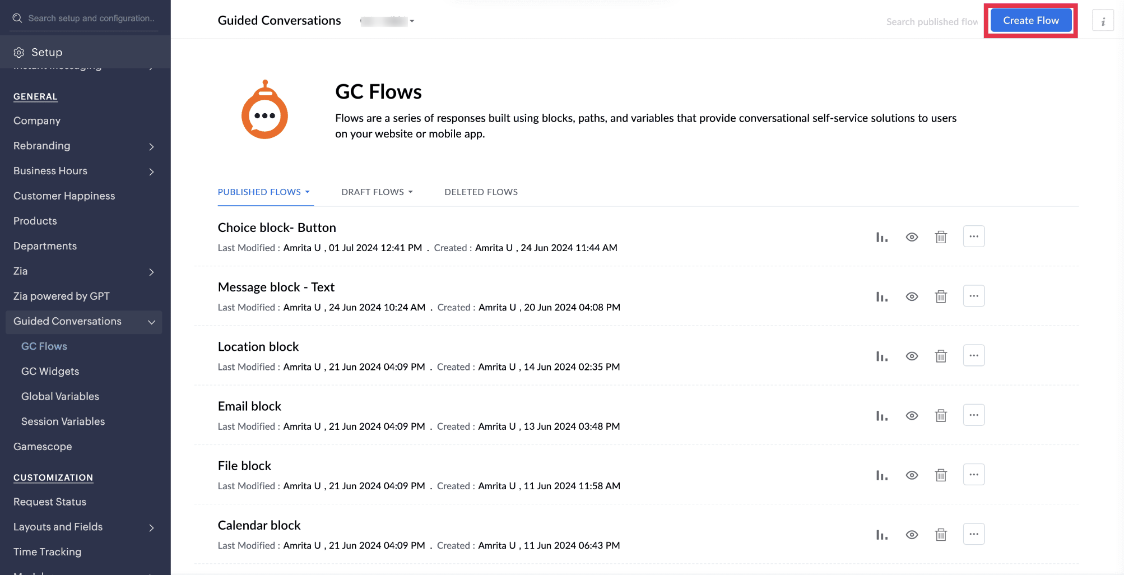Click the Create Flow button
This screenshot has width=1124, height=575.
1030,21
